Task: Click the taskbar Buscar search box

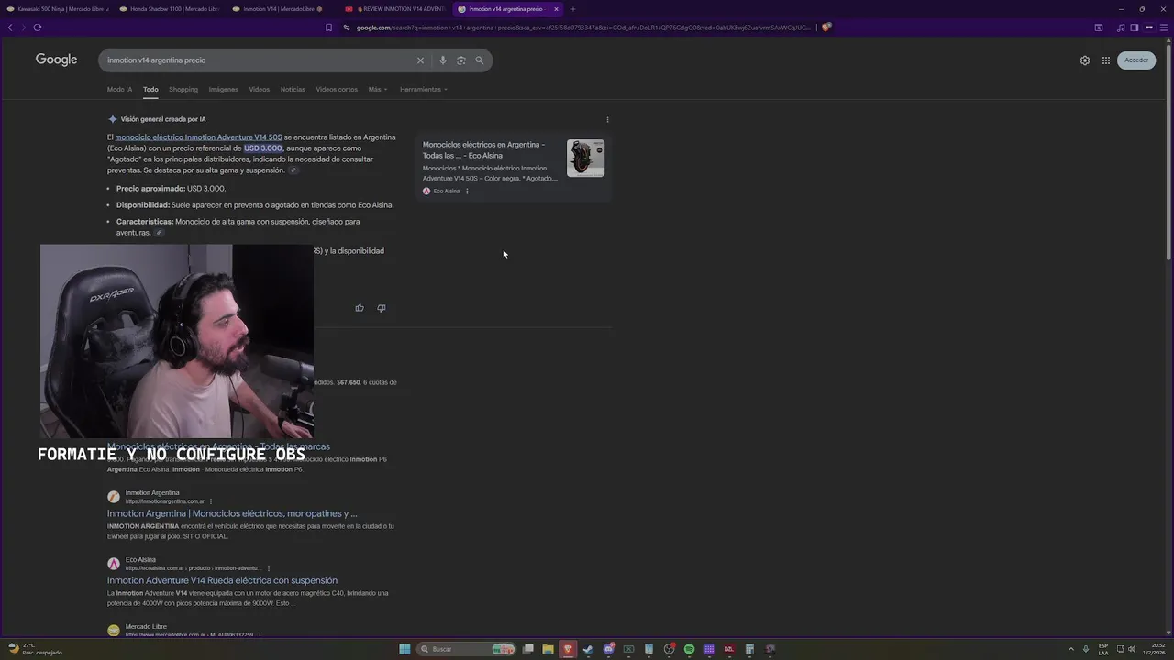Action: (466, 649)
